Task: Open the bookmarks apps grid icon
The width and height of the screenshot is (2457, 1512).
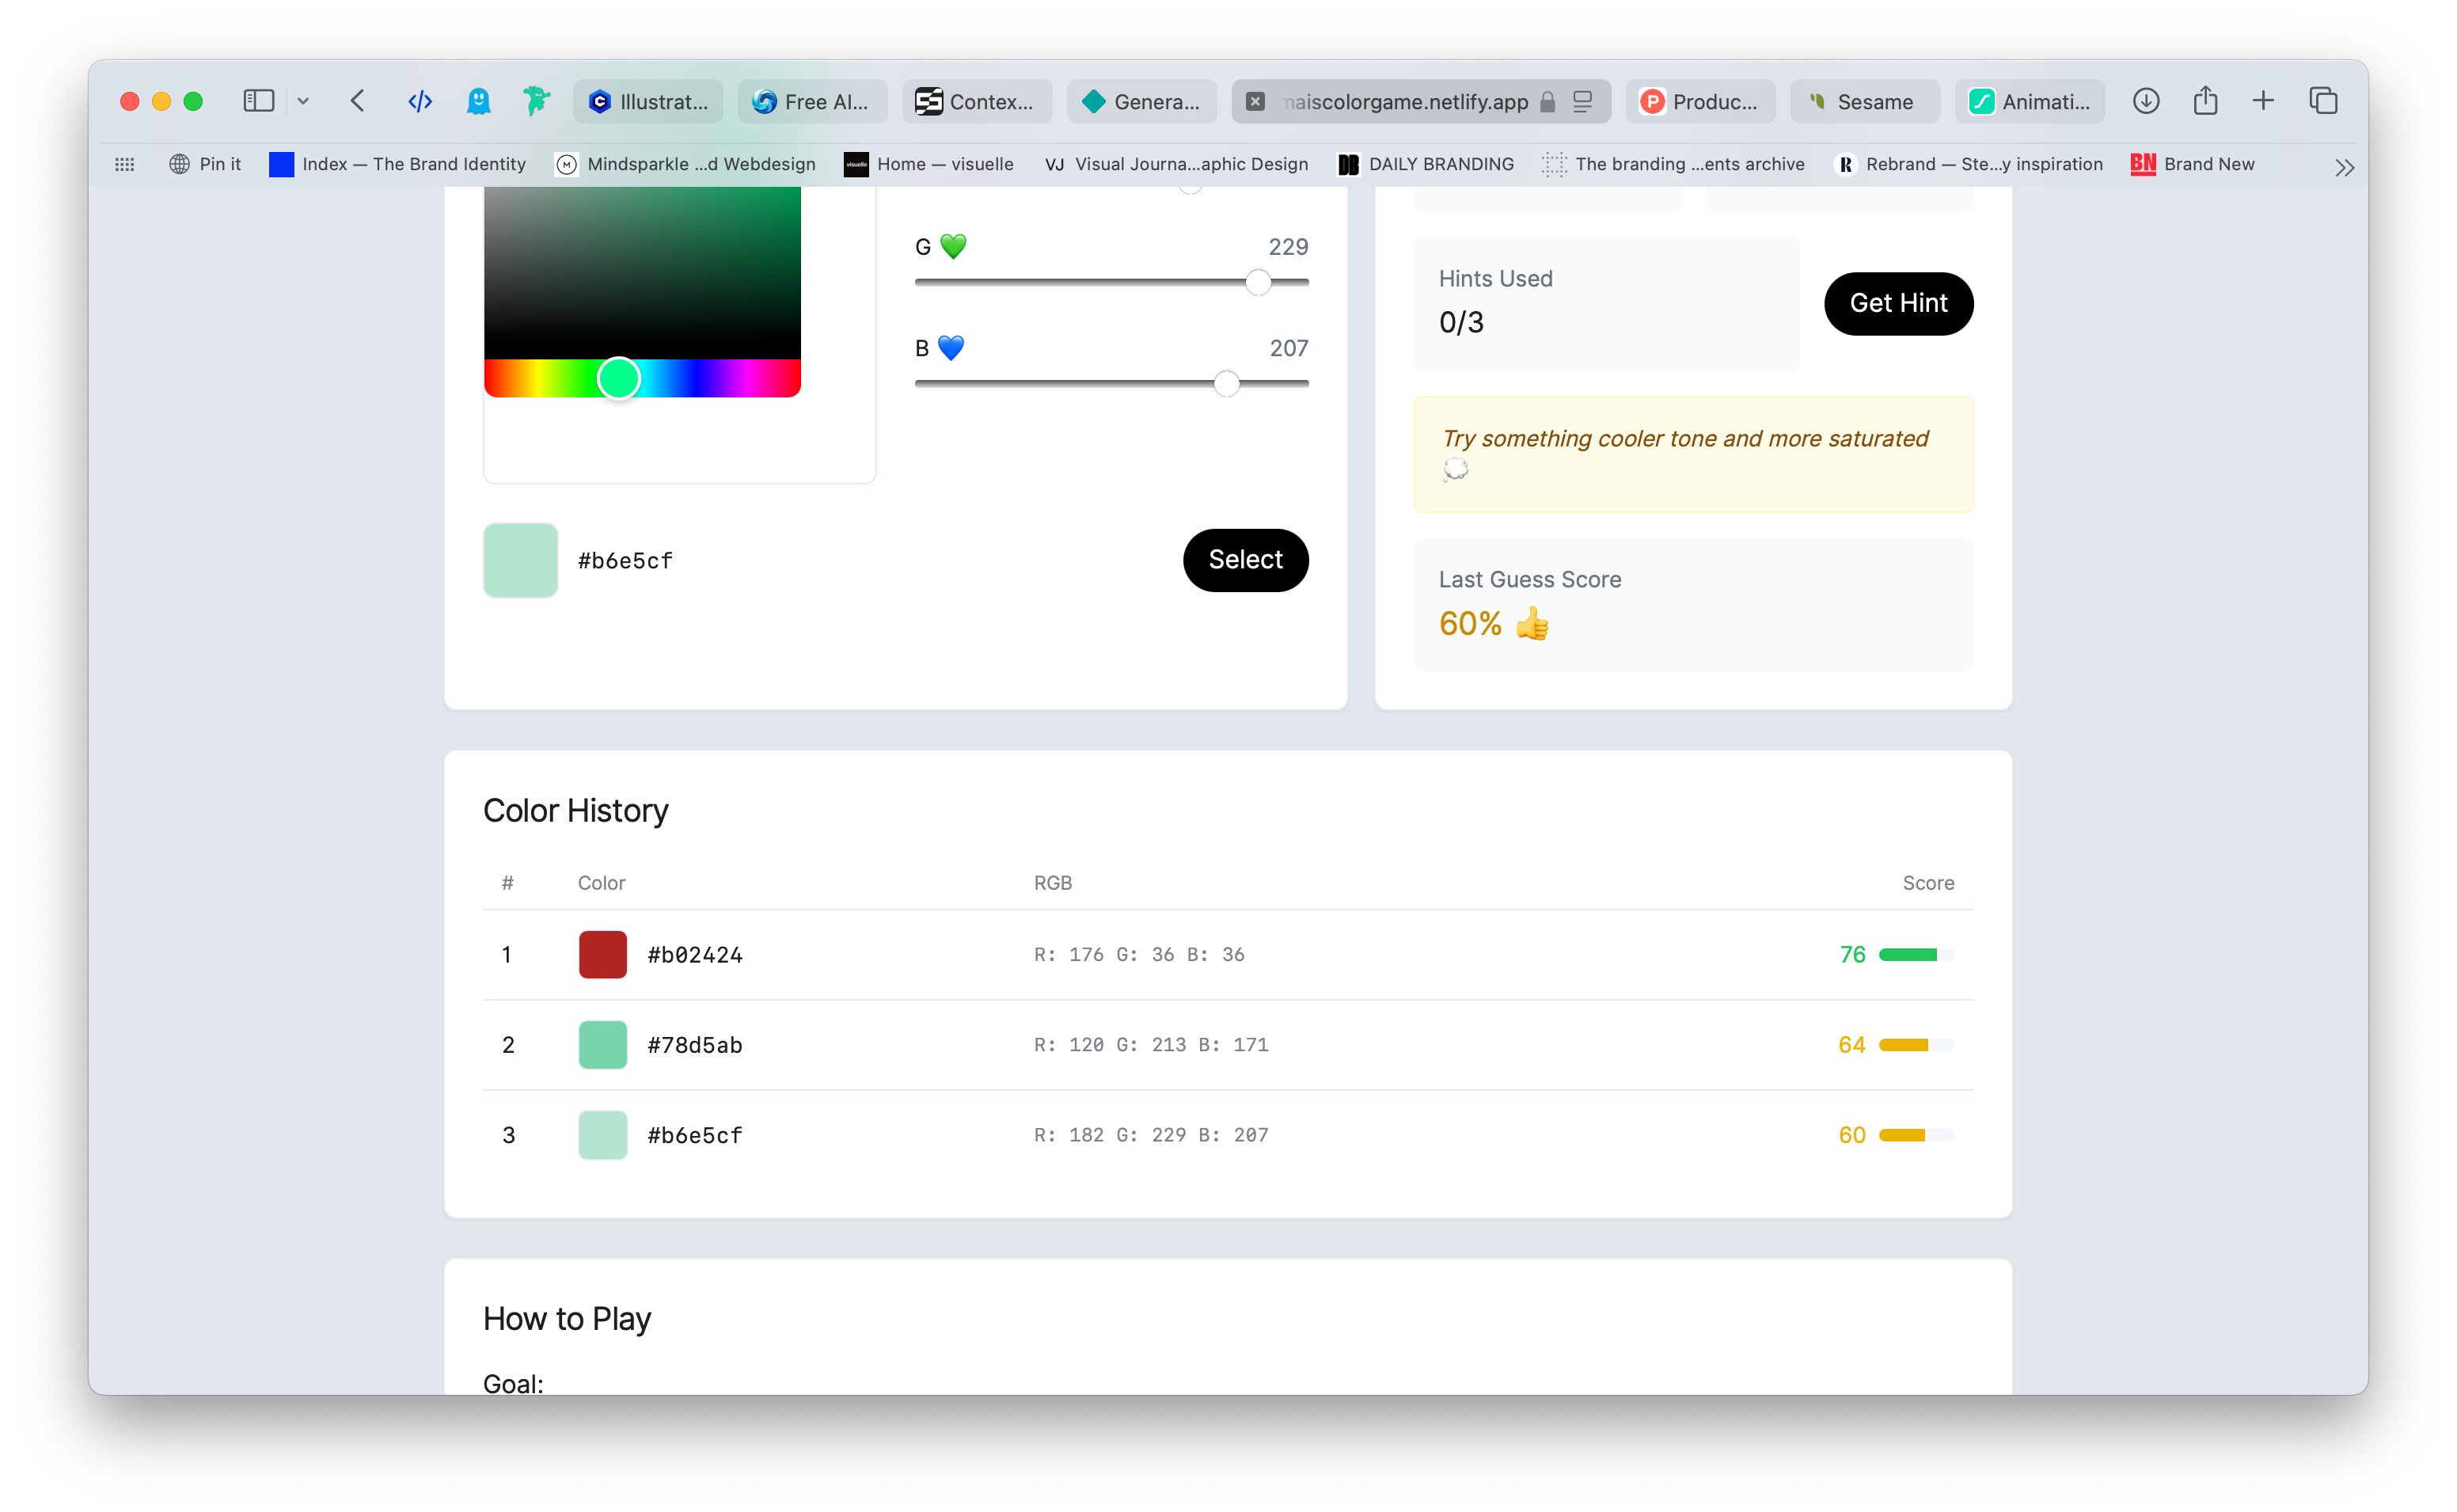Action: pyautogui.click(x=125, y=164)
